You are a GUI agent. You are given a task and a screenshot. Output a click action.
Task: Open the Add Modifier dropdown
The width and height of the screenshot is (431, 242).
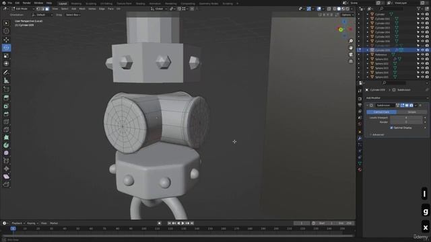(x=397, y=98)
